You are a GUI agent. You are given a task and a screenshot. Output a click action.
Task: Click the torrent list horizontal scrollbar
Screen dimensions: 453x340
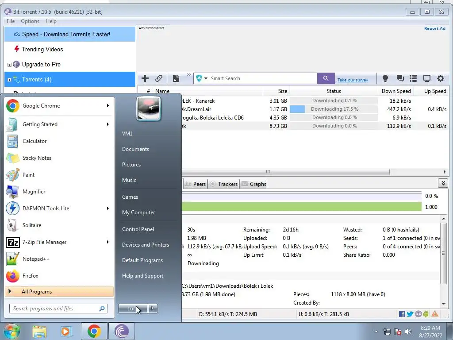point(285,172)
